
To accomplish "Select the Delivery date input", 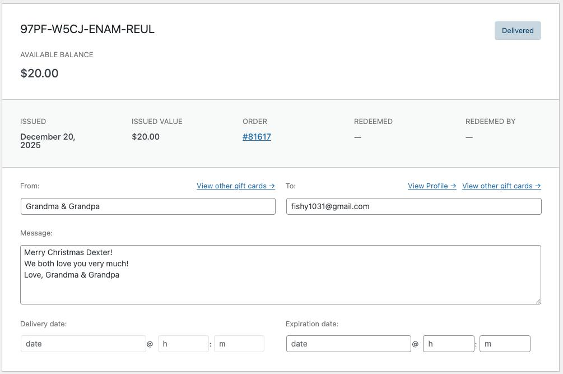I will 83,344.
